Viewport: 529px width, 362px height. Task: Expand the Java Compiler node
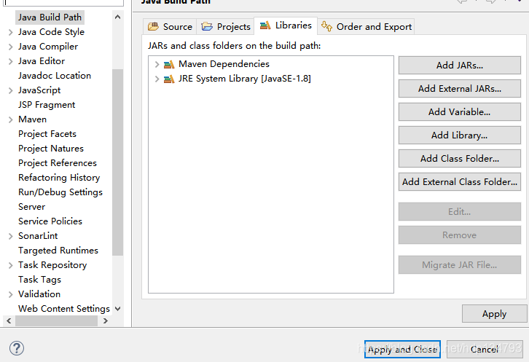pos(10,47)
